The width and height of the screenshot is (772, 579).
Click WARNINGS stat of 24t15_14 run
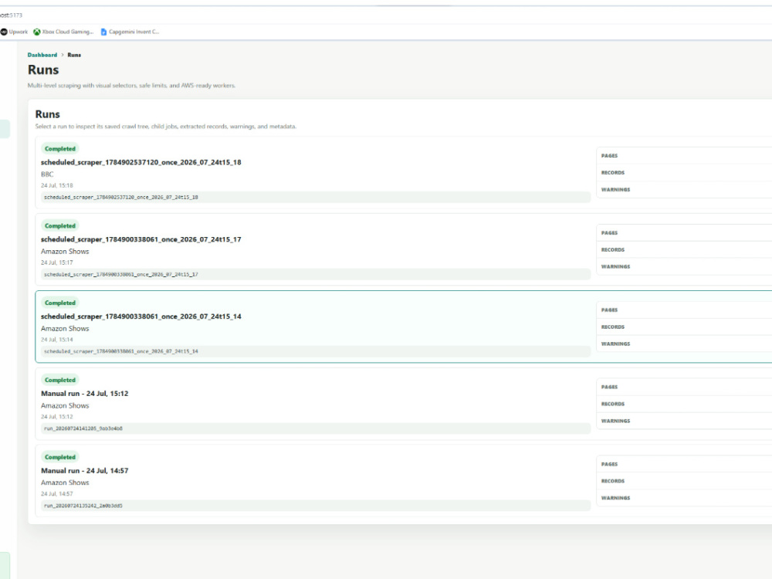pos(684,344)
